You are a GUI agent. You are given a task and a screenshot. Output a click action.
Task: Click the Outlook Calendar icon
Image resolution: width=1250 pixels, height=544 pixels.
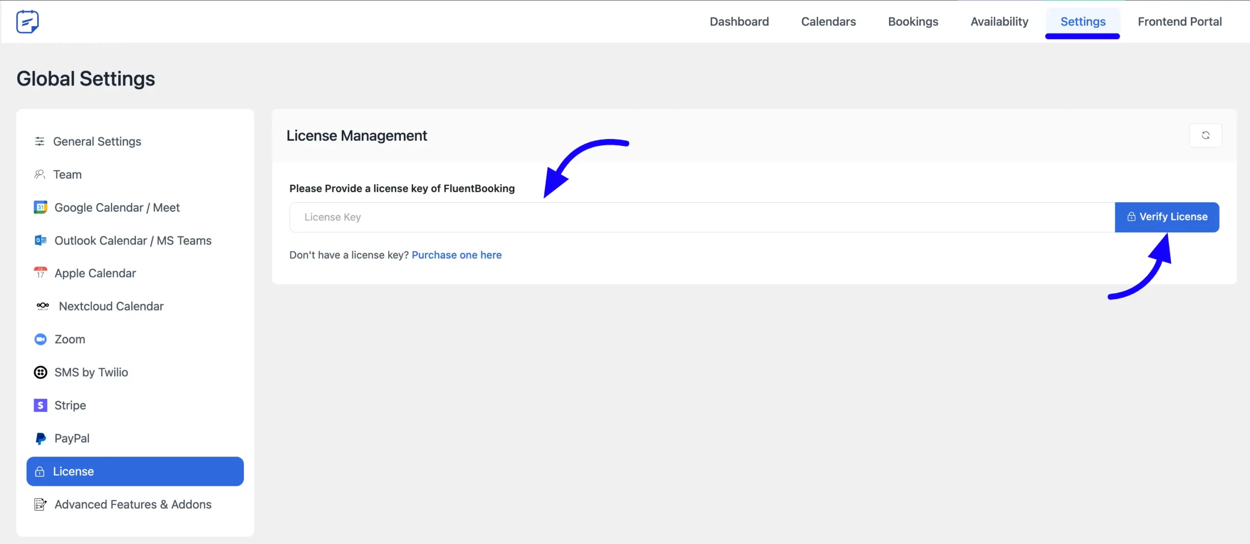coord(41,240)
